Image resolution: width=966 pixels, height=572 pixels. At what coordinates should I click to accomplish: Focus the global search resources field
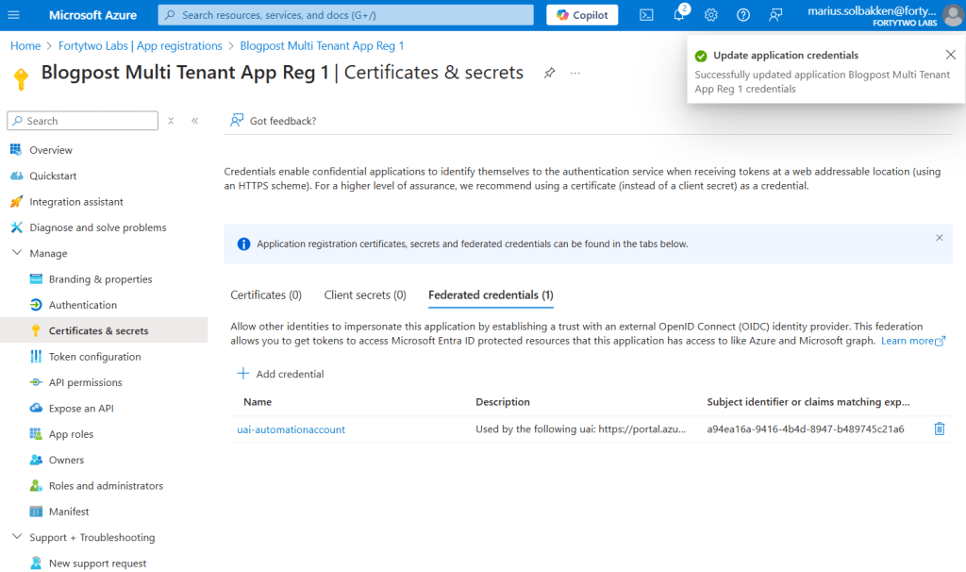point(346,15)
